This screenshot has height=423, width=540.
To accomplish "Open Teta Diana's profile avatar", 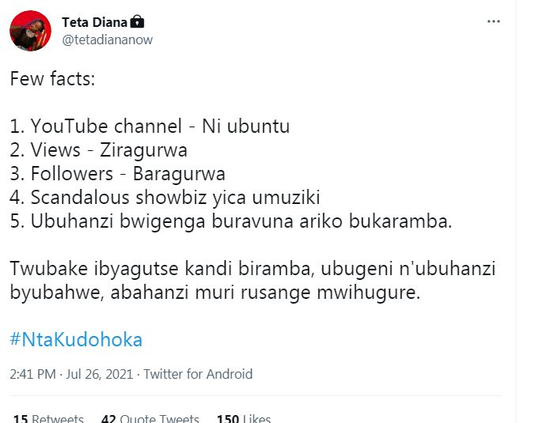I will pos(31,31).
